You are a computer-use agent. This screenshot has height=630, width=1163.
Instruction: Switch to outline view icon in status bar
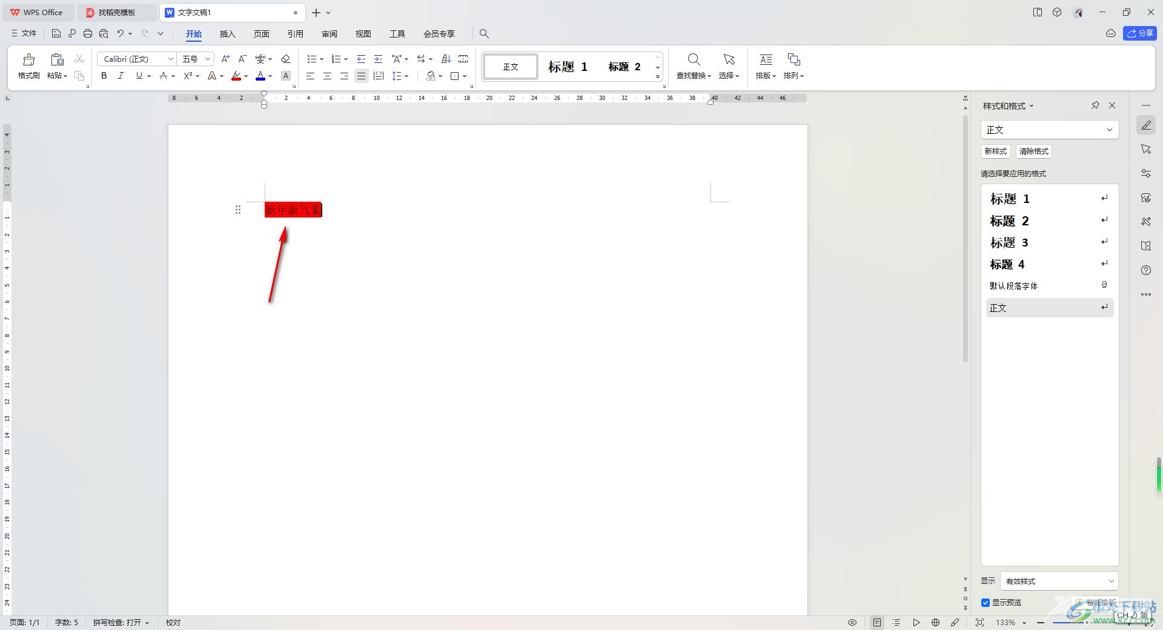tap(896, 622)
